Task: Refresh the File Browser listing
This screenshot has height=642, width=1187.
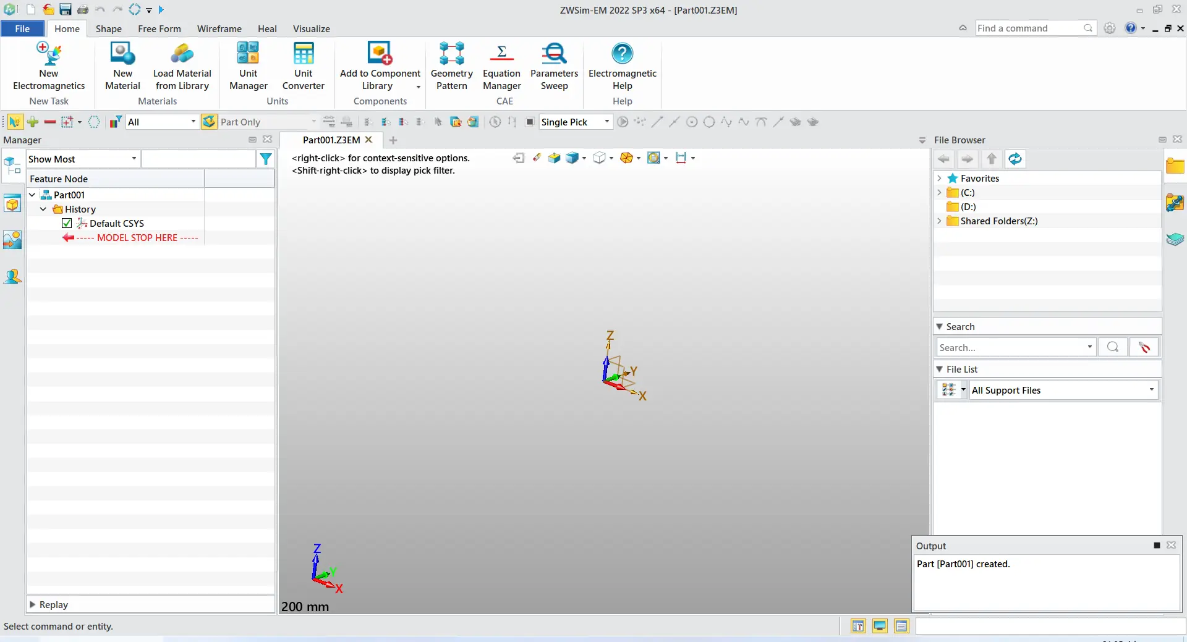Action: coord(1015,159)
